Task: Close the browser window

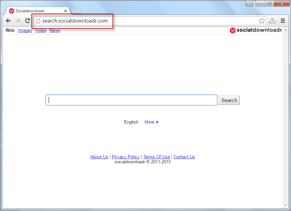Action: tap(282, 3)
